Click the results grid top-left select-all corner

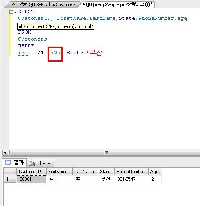pyautogui.click(x=10, y=172)
